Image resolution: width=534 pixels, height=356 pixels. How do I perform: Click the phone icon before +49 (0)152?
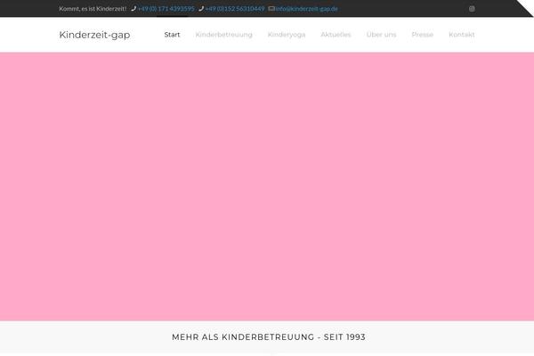tap(201, 9)
